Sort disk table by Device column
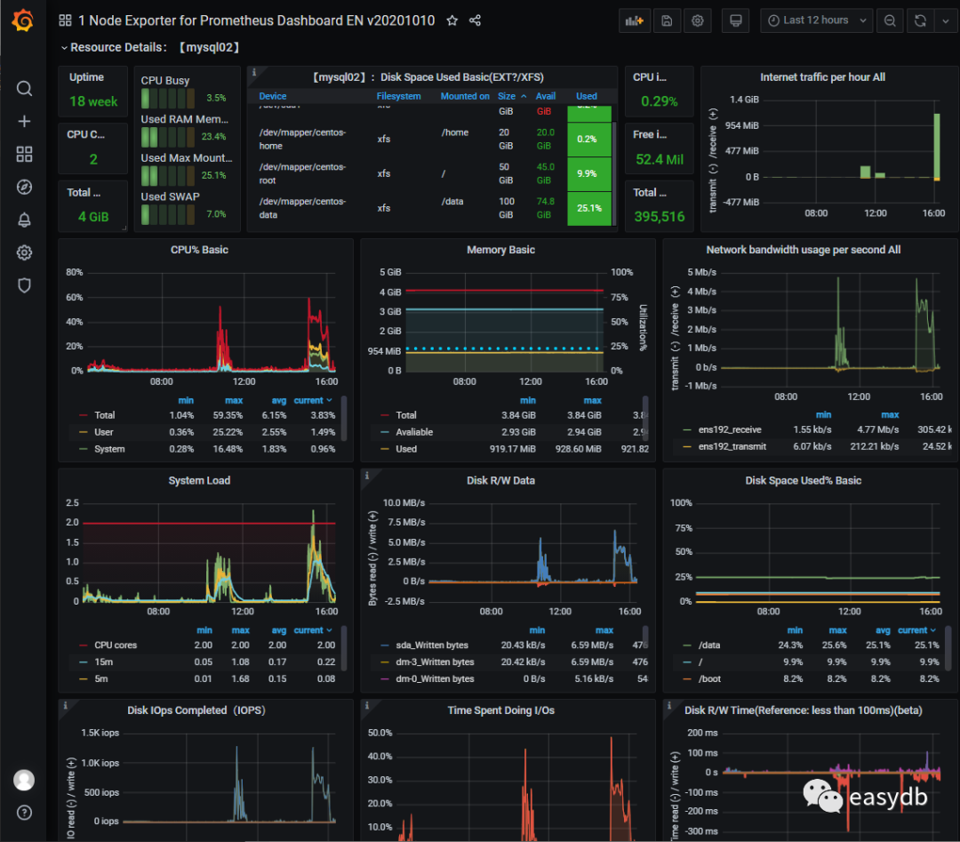 point(273,96)
